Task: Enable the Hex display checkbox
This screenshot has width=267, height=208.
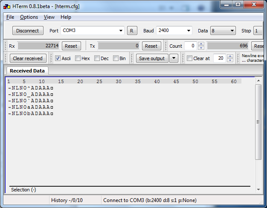Action: [78, 58]
